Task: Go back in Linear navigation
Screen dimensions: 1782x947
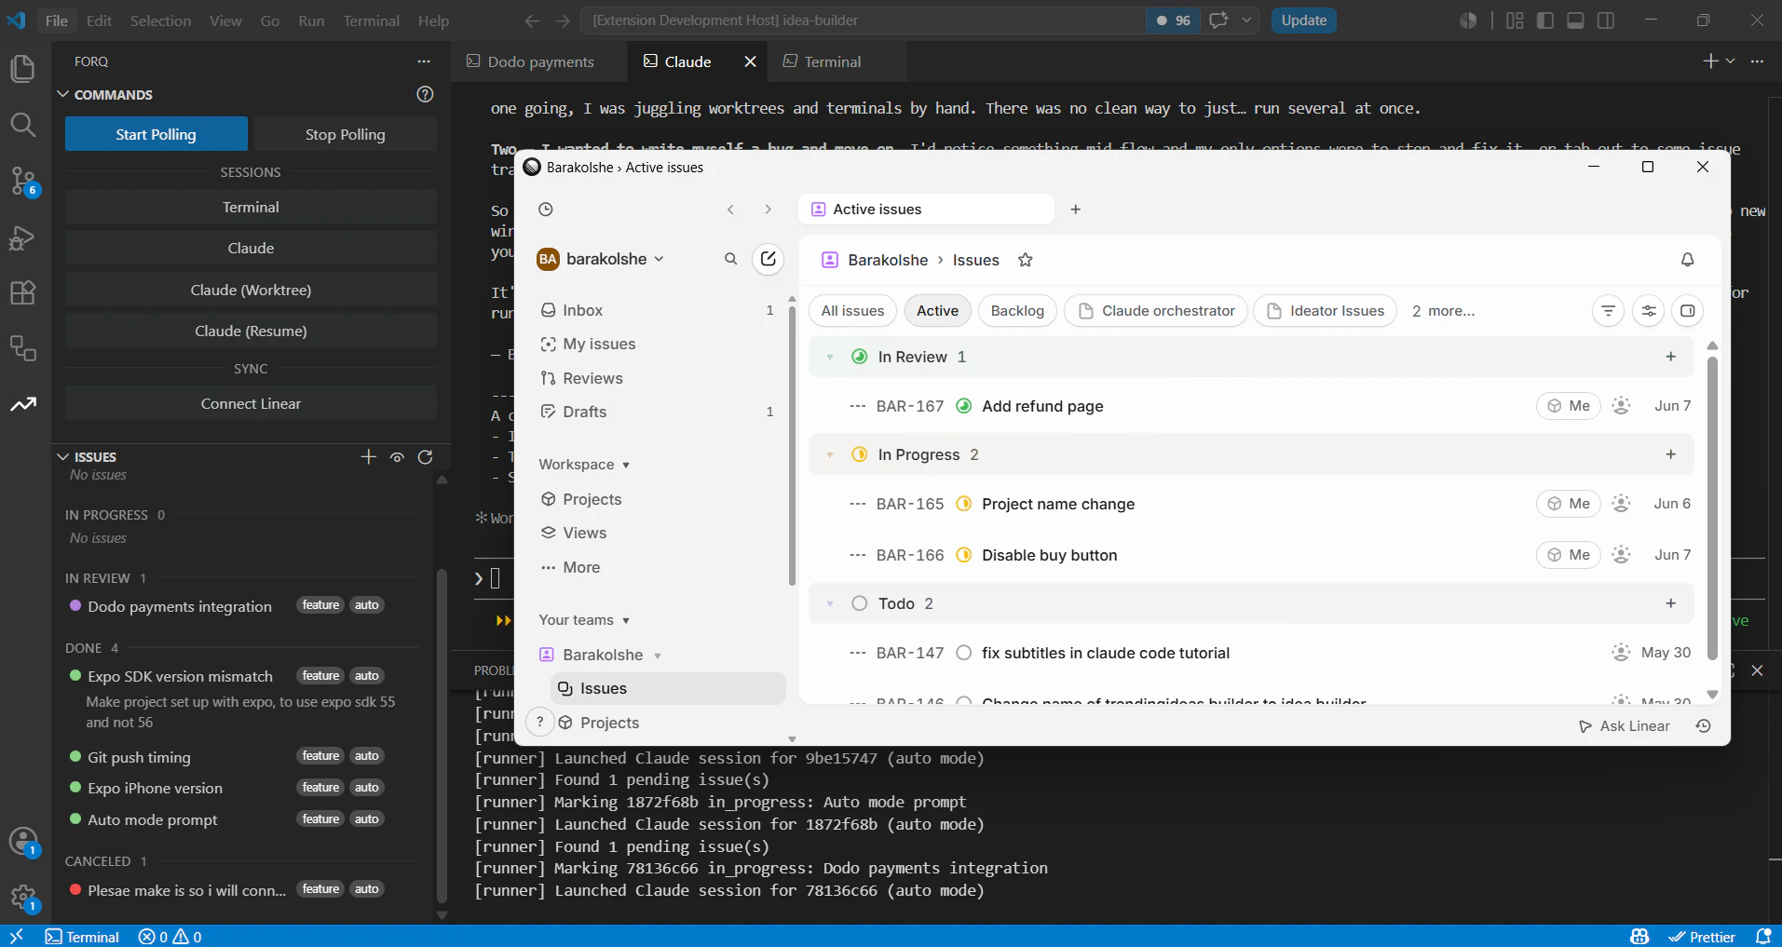Action: pyautogui.click(x=731, y=210)
